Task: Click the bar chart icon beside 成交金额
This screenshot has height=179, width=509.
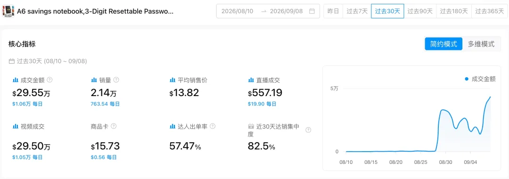Action: click(x=15, y=80)
